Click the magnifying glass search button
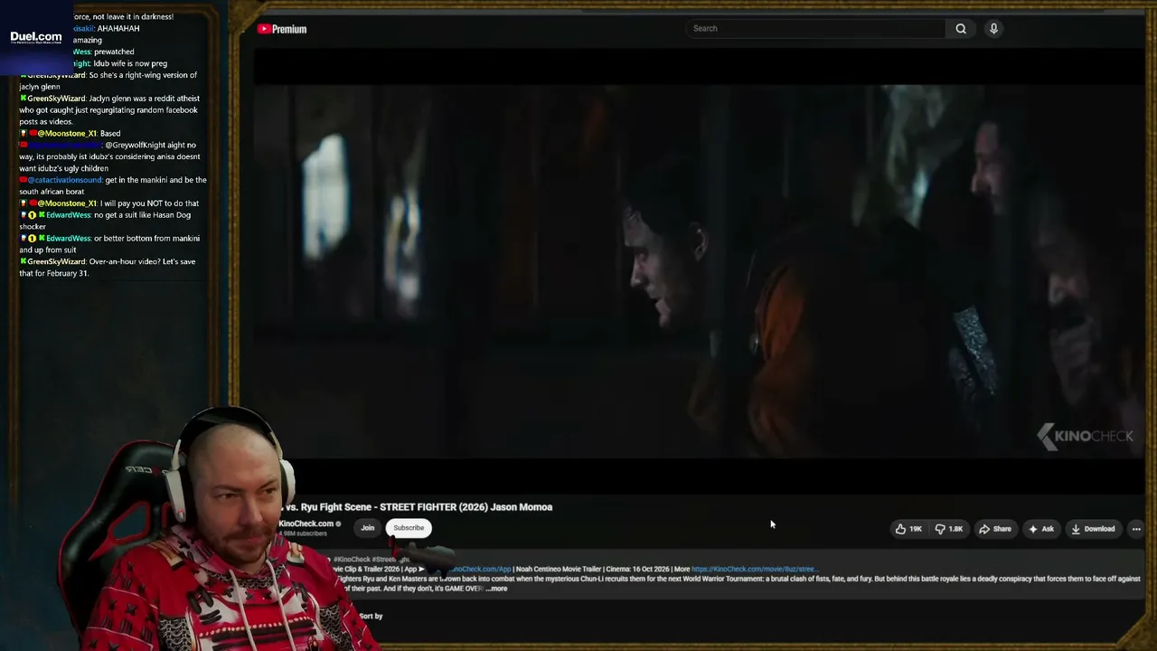 pyautogui.click(x=961, y=28)
